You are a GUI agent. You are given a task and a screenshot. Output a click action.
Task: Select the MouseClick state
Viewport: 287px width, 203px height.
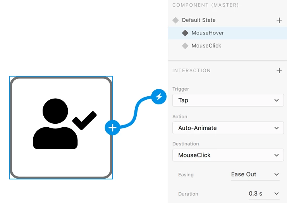(x=227, y=46)
